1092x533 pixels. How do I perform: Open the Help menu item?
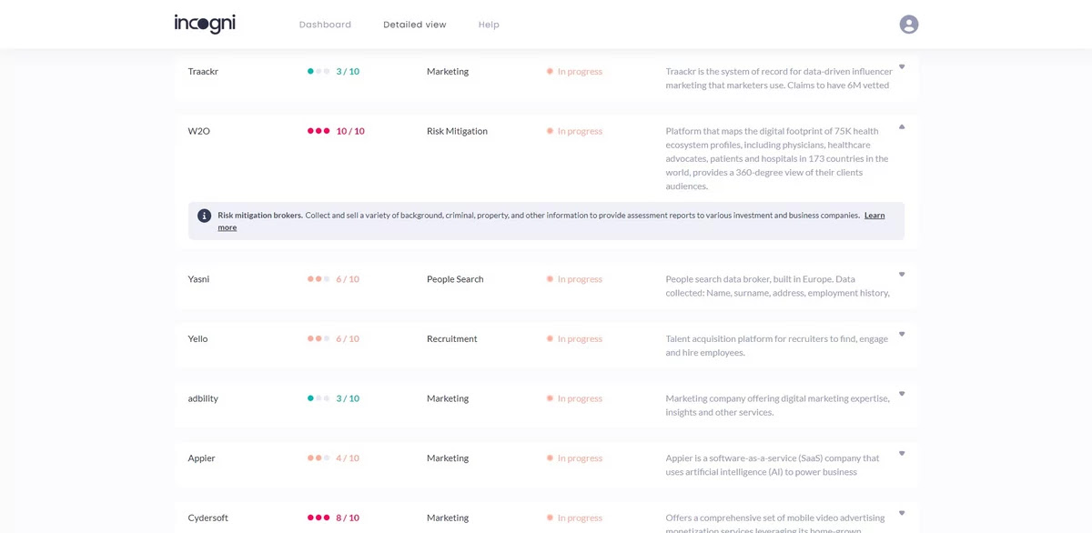(x=489, y=25)
